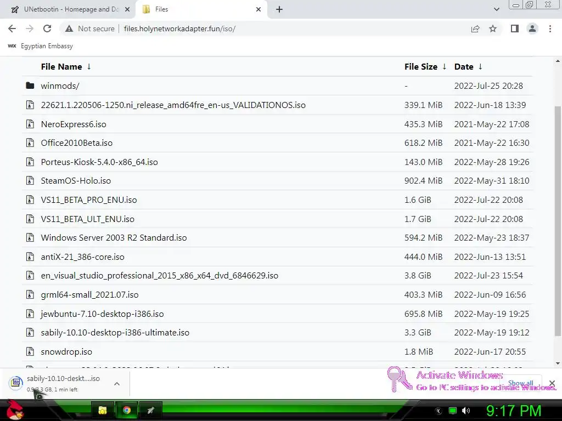Close the downloads bar

click(552, 384)
